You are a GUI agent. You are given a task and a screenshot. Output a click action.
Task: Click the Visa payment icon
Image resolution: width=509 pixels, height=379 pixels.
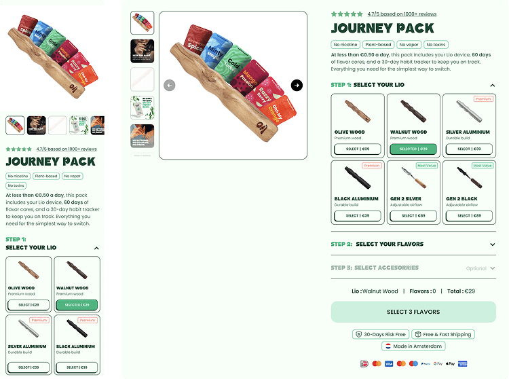pos(389,364)
